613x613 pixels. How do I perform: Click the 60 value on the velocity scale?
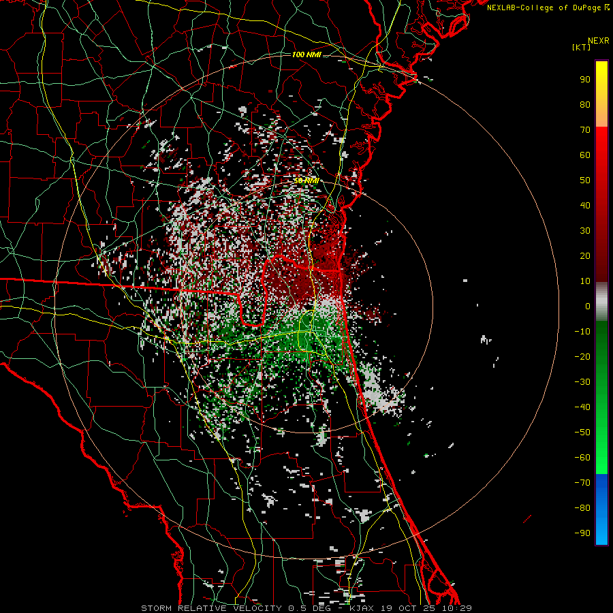pyautogui.click(x=585, y=155)
